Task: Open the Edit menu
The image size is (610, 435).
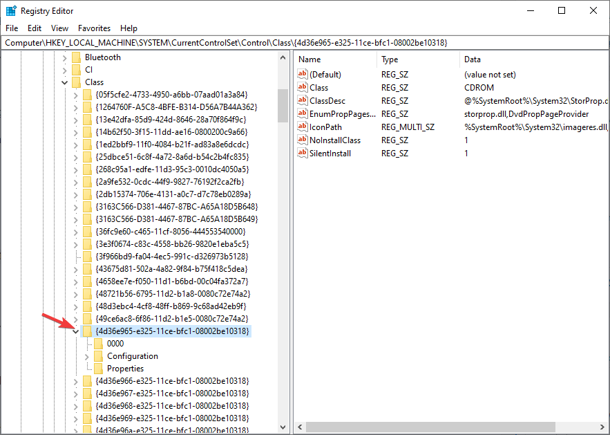Action: point(35,28)
